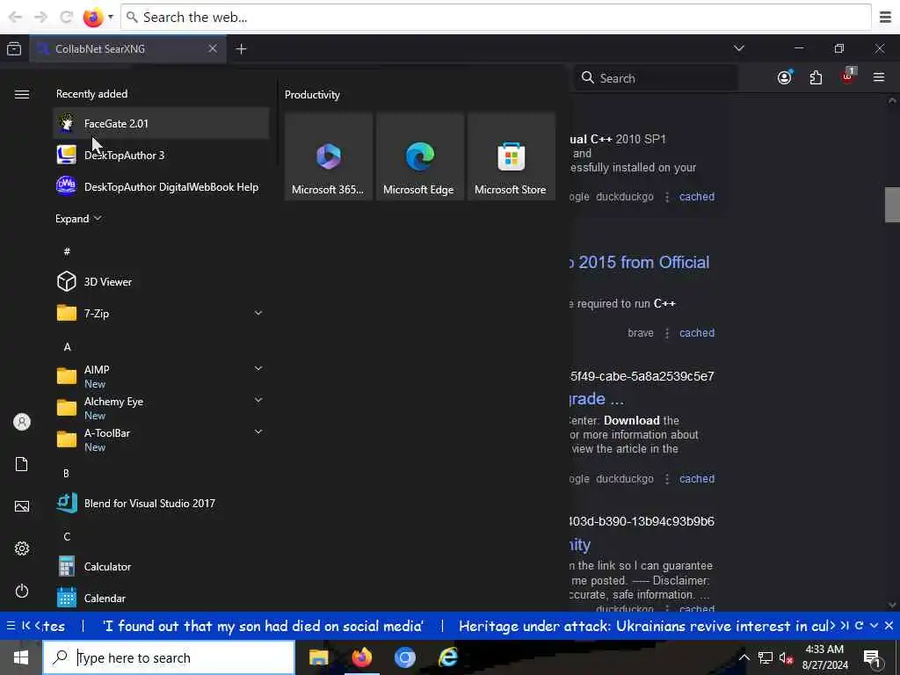
Task: Jump to letter B section header
Action: point(66,474)
